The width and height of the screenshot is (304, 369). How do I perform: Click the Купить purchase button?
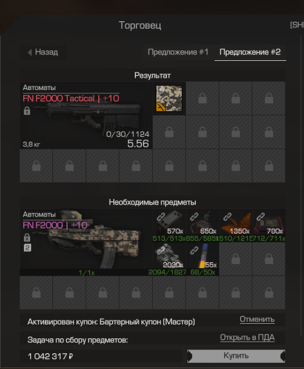coord(236,356)
